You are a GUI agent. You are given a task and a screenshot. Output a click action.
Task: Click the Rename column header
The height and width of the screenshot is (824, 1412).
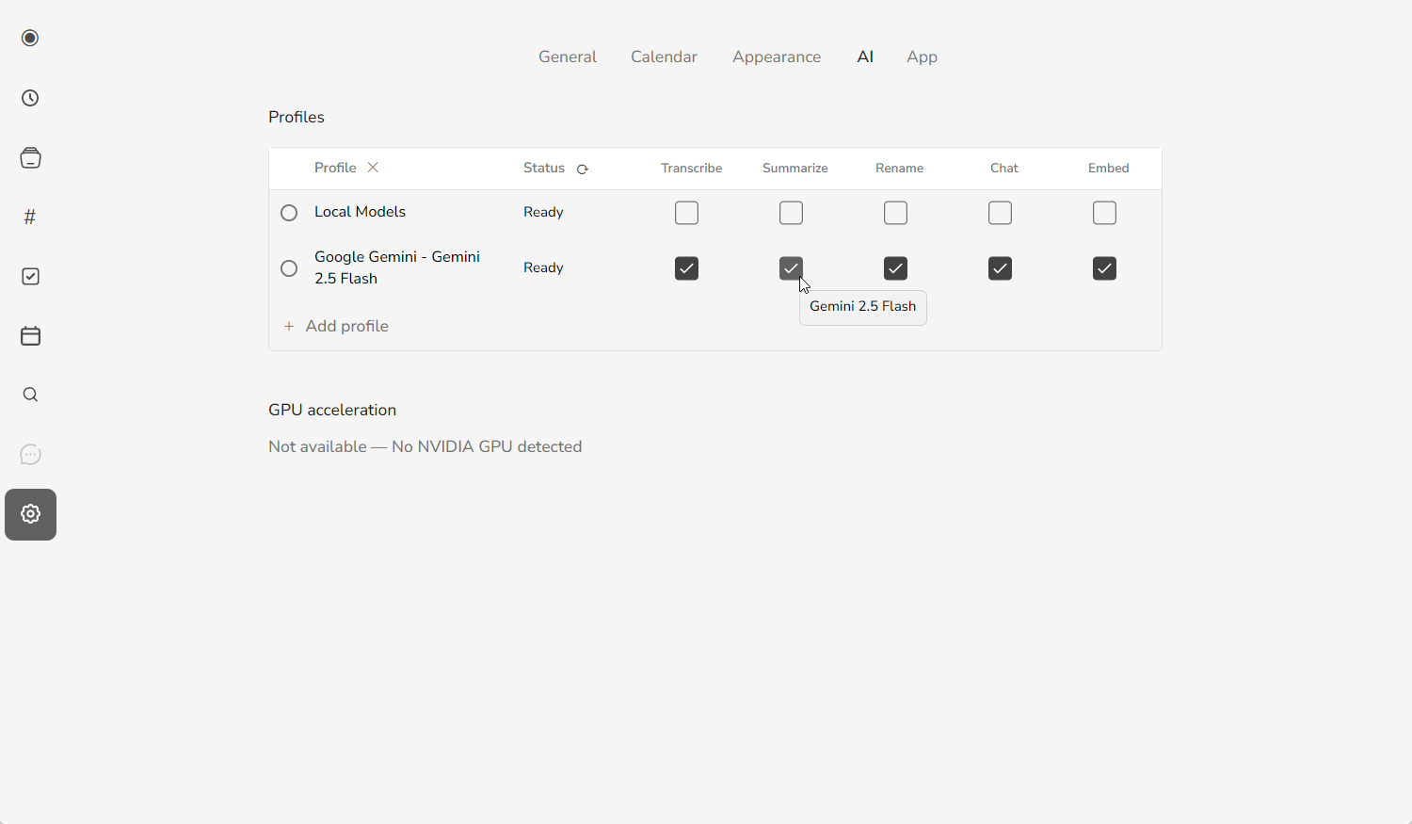point(899,168)
